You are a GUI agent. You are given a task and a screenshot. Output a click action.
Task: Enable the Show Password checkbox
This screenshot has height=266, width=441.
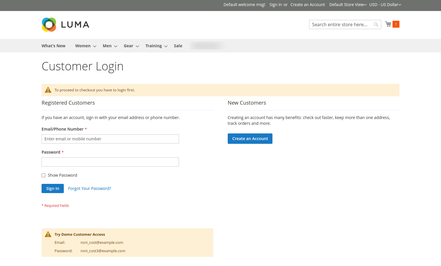[x=44, y=175]
